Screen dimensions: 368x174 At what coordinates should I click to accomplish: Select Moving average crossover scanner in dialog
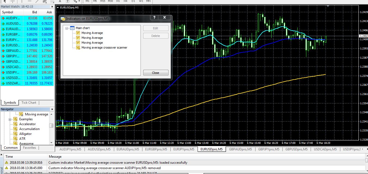(104, 48)
